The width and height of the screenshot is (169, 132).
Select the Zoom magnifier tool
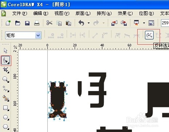pos(6,79)
